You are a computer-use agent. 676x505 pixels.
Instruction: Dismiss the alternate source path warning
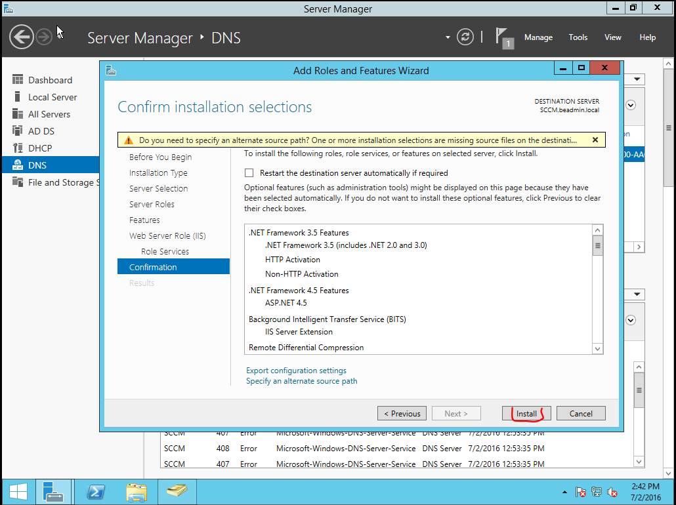tap(595, 140)
